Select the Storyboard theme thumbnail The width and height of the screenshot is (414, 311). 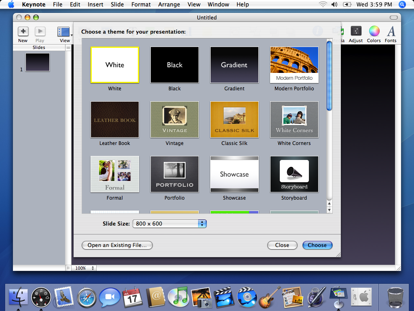(294, 174)
